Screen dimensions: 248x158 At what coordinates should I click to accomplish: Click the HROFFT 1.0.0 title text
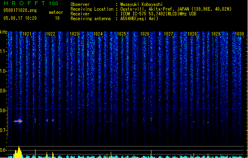point(31,3)
